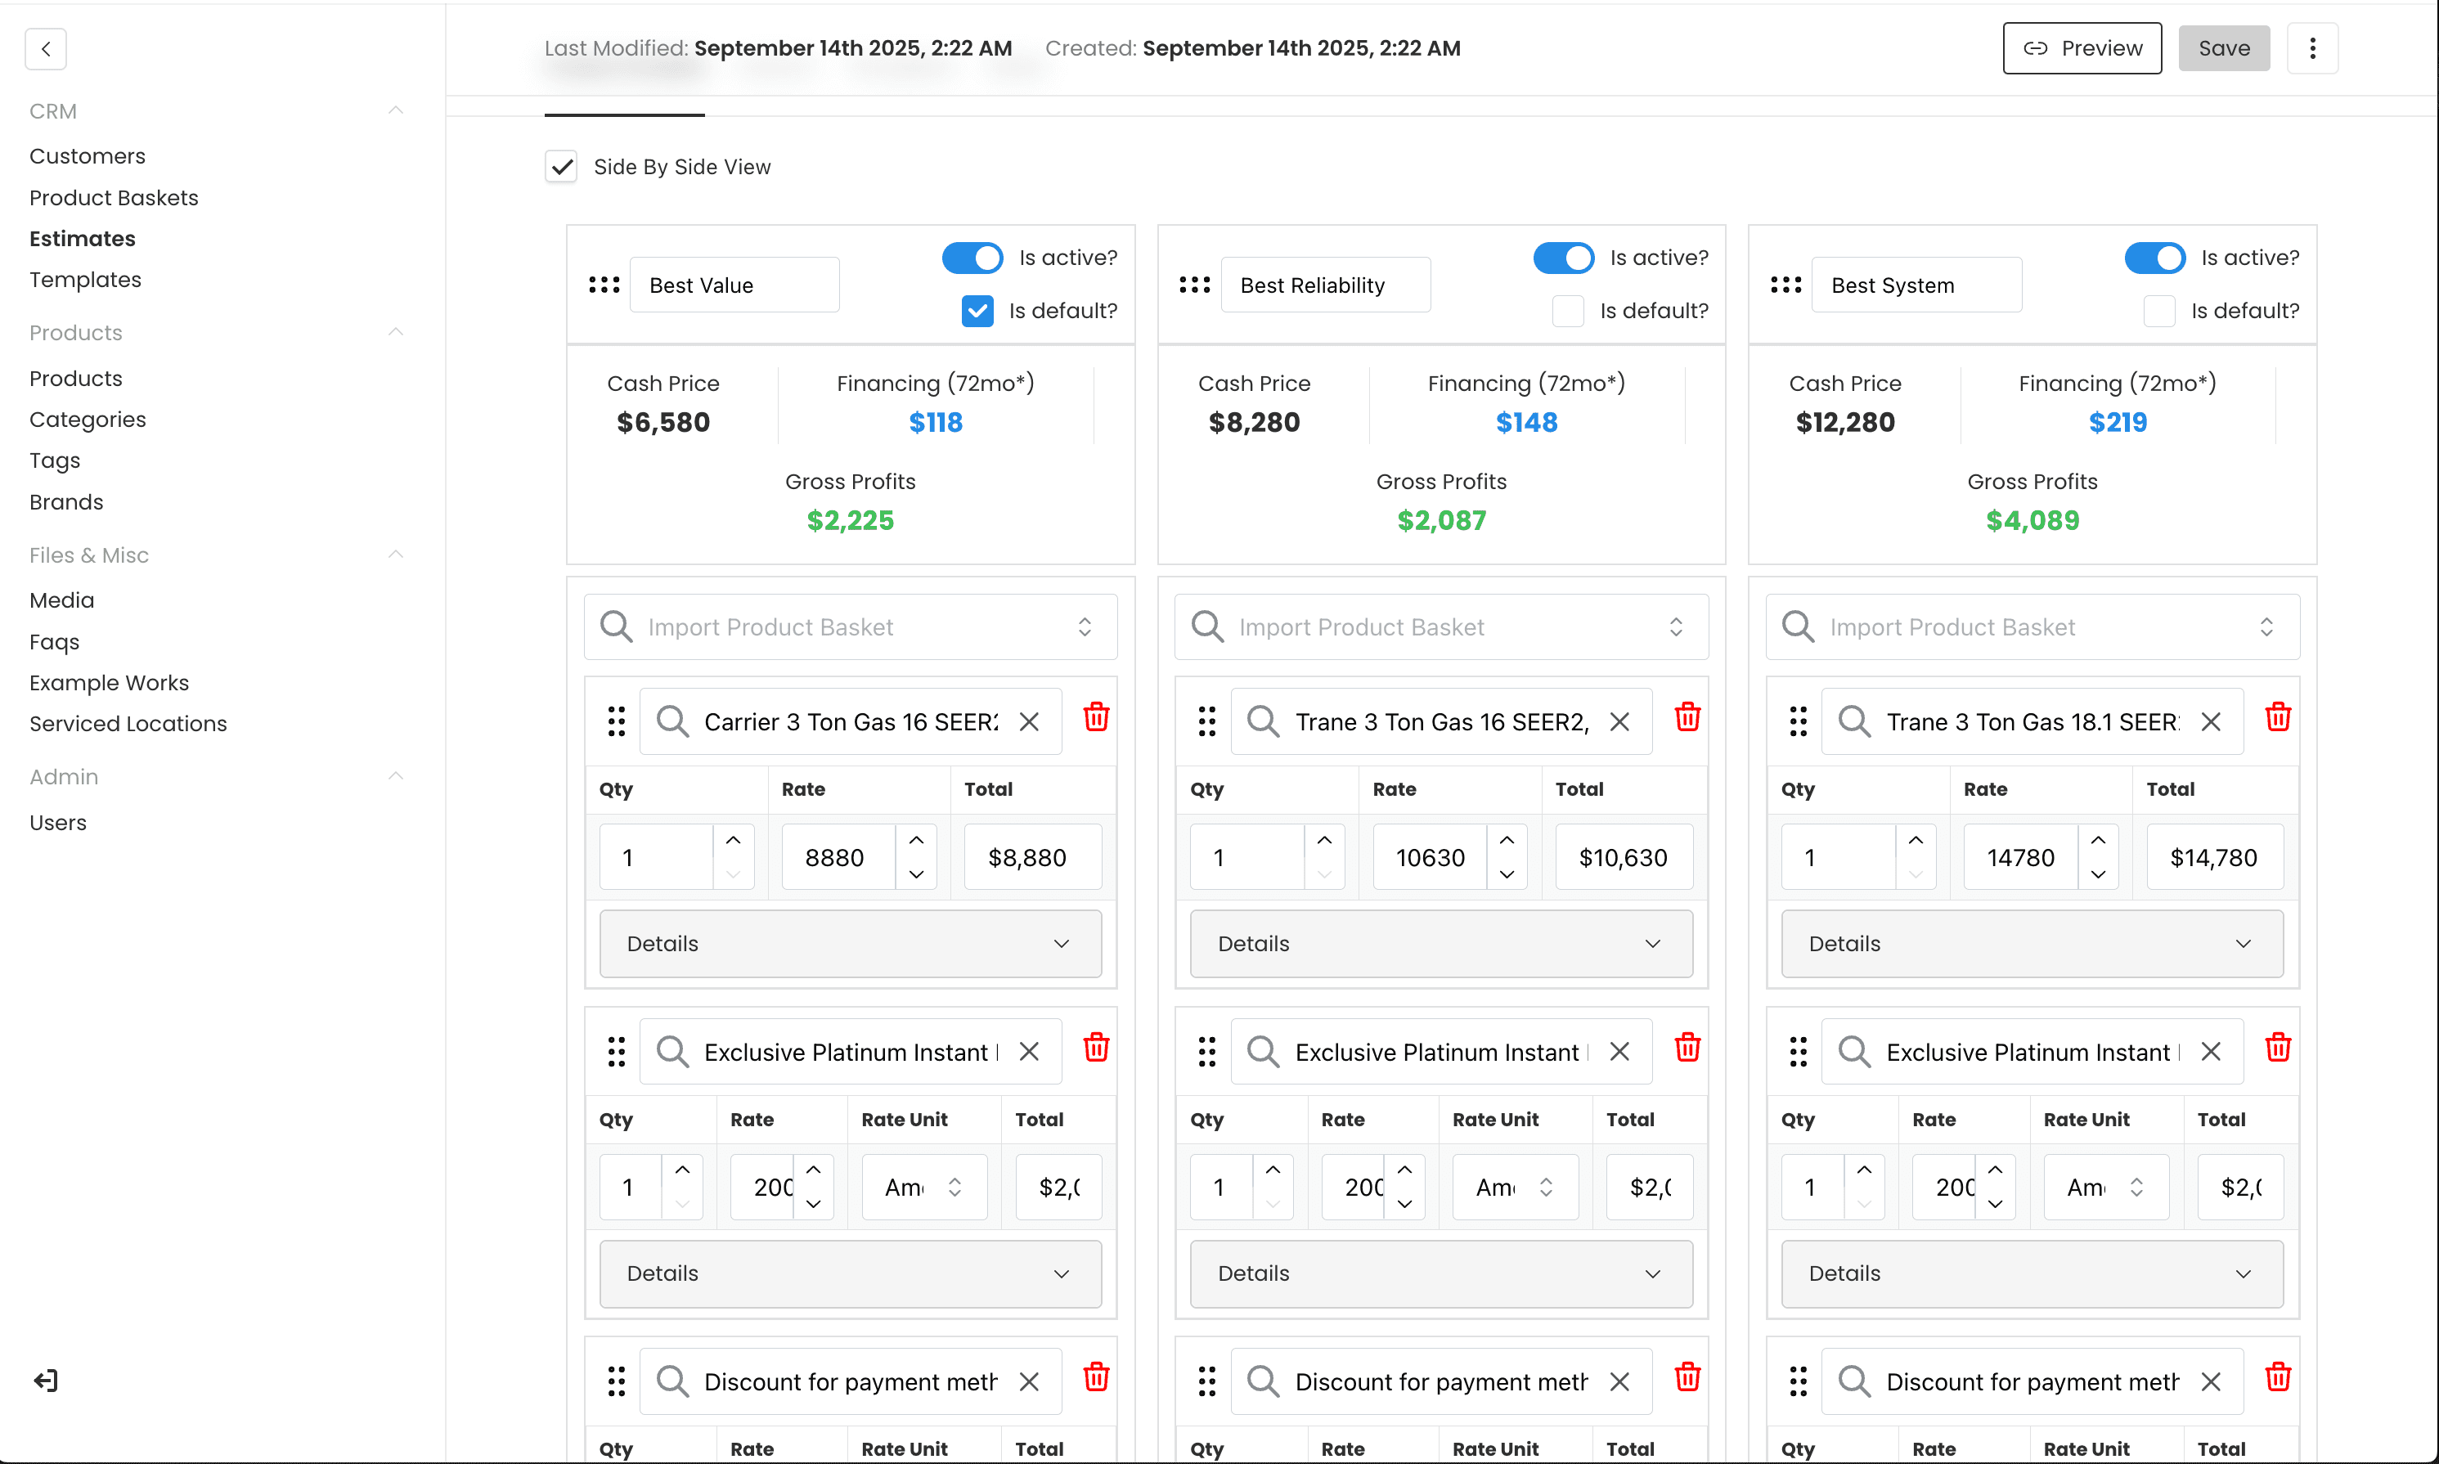This screenshot has width=2439, height=1464.
Task: Collapse the Products sidebar section
Action: (396, 332)
